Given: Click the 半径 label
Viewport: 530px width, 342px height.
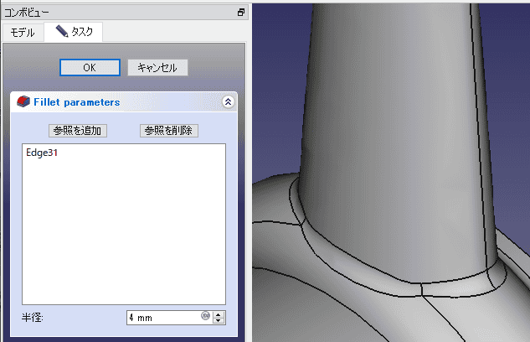Looking at the screenshot, I should click(33, 318).
